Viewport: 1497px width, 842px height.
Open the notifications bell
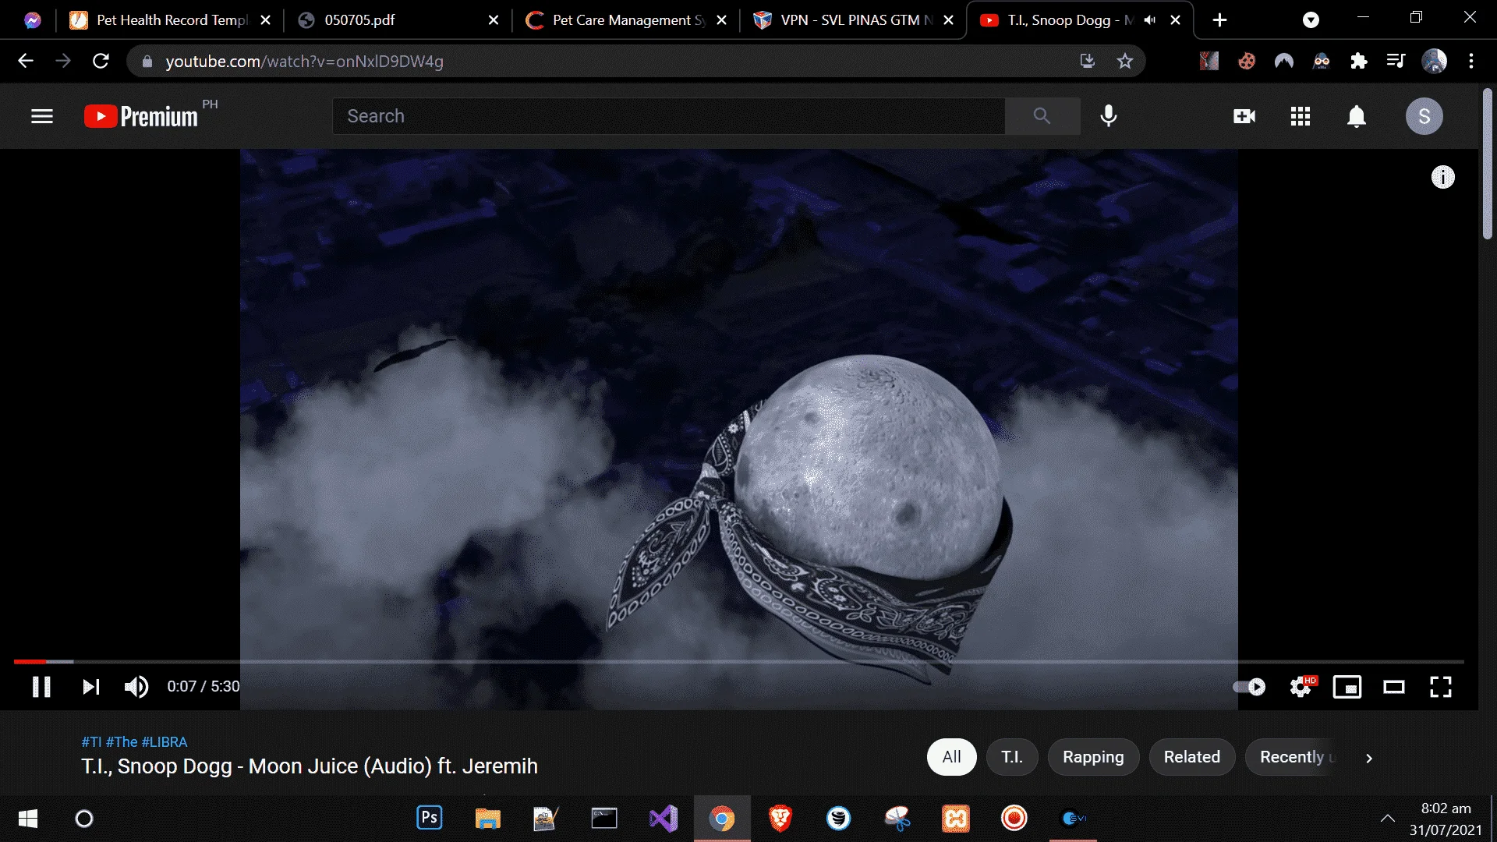coord(1357,116)
